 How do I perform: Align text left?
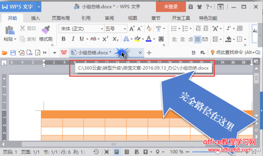pyautogui.click(x=175, y=39)
